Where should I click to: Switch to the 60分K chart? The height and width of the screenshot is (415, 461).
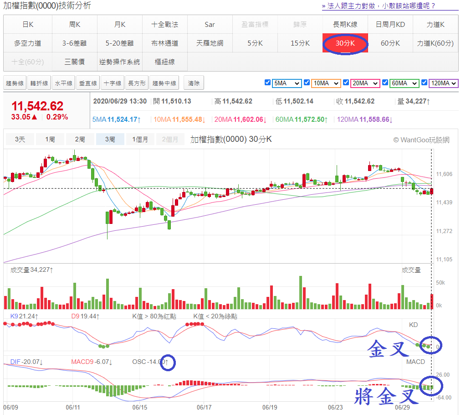(390, 43)
